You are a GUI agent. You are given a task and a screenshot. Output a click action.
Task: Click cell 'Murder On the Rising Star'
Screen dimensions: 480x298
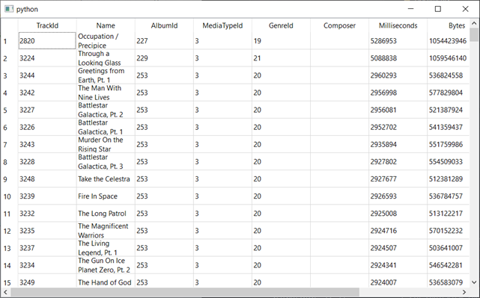(106, 144)
